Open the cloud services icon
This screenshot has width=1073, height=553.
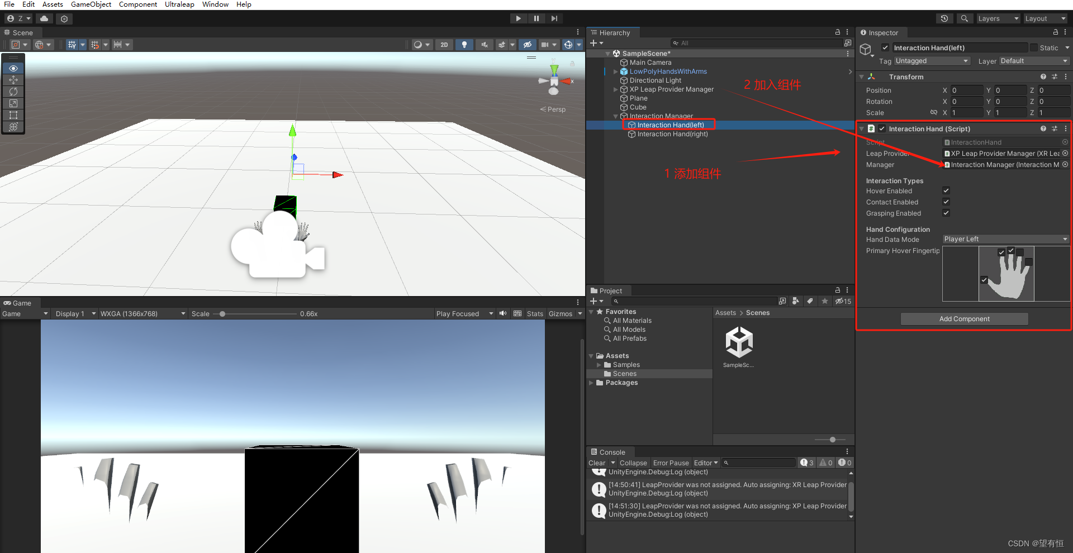click(44, 18)
